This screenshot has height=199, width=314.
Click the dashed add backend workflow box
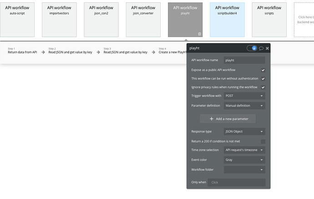[304, 20]
